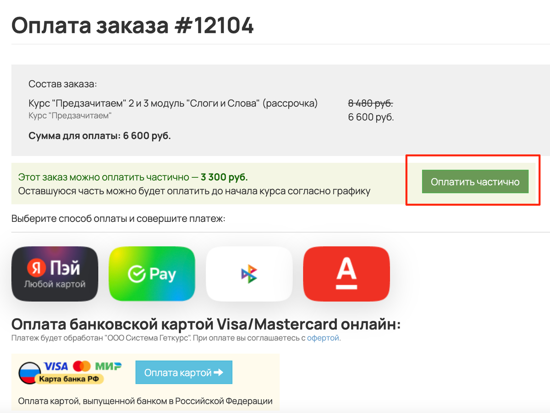Click the bold 3 300 руб. partial amount
Image resolution: width=550 pixels, height=413 pixels.
click(224, 177)
